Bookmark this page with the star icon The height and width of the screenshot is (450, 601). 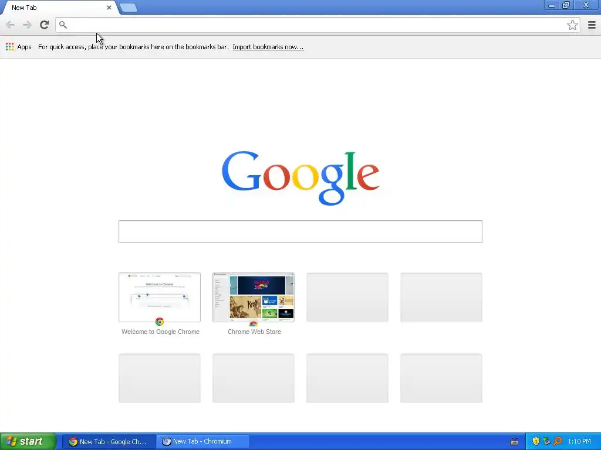[572, 25]
